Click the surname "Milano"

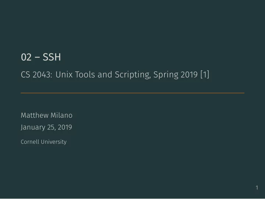point(61,116)
